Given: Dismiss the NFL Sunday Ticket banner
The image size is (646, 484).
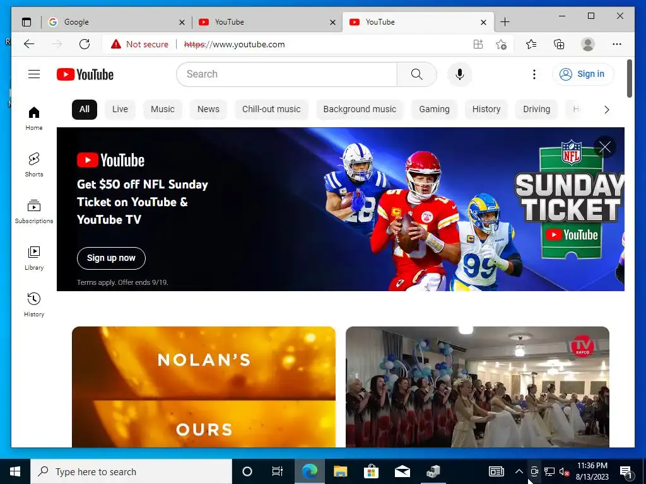Looking at the screenshot, I should (x=605, y=147).
